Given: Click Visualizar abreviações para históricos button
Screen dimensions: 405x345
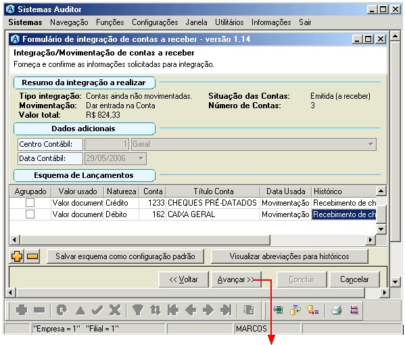Looking at the screenshot, I should tap(289, 256).
